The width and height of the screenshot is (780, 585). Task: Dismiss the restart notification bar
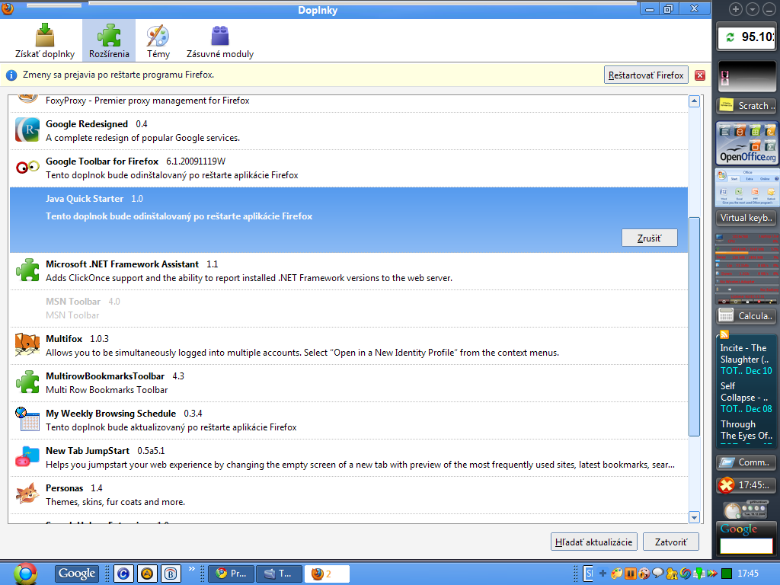point(700,75)
